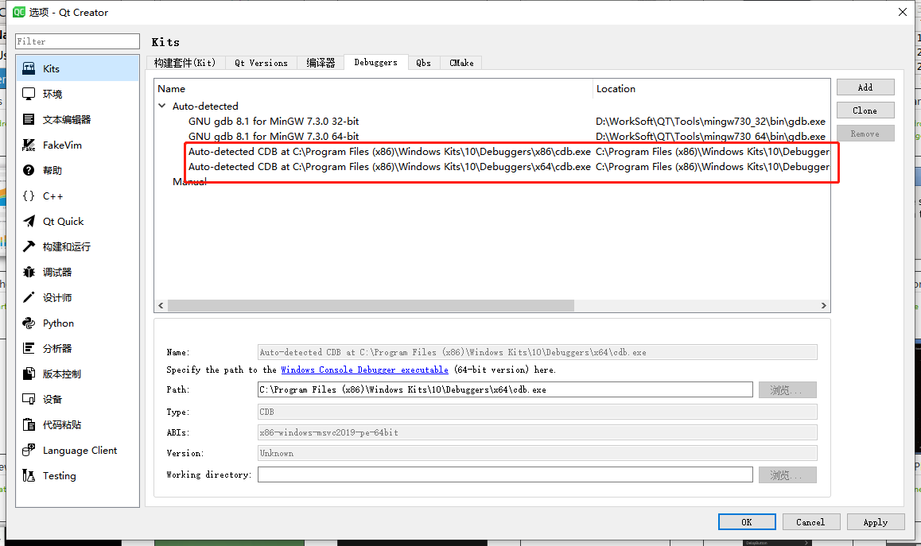
Task: Select the 环境 monitor icon
Action: coord(29,94)
